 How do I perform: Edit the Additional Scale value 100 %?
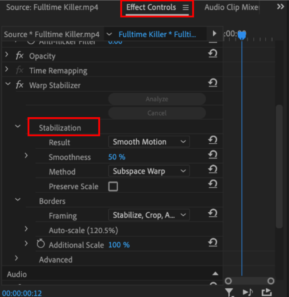pyautogui.click(x=119, y=245)
